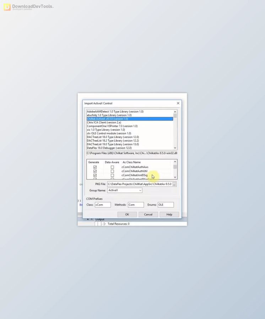Screen dimensions: 265x319
Task: Select atucfobj 1.0 Type Library entry
Action: [130, 115]
